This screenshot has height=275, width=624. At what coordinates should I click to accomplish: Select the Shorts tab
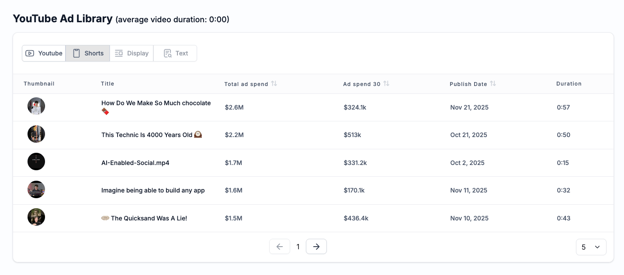(88, 53)
